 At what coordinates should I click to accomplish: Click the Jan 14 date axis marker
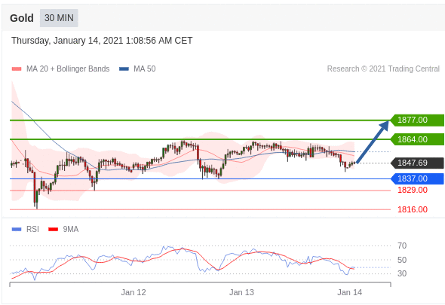[350, 292]
